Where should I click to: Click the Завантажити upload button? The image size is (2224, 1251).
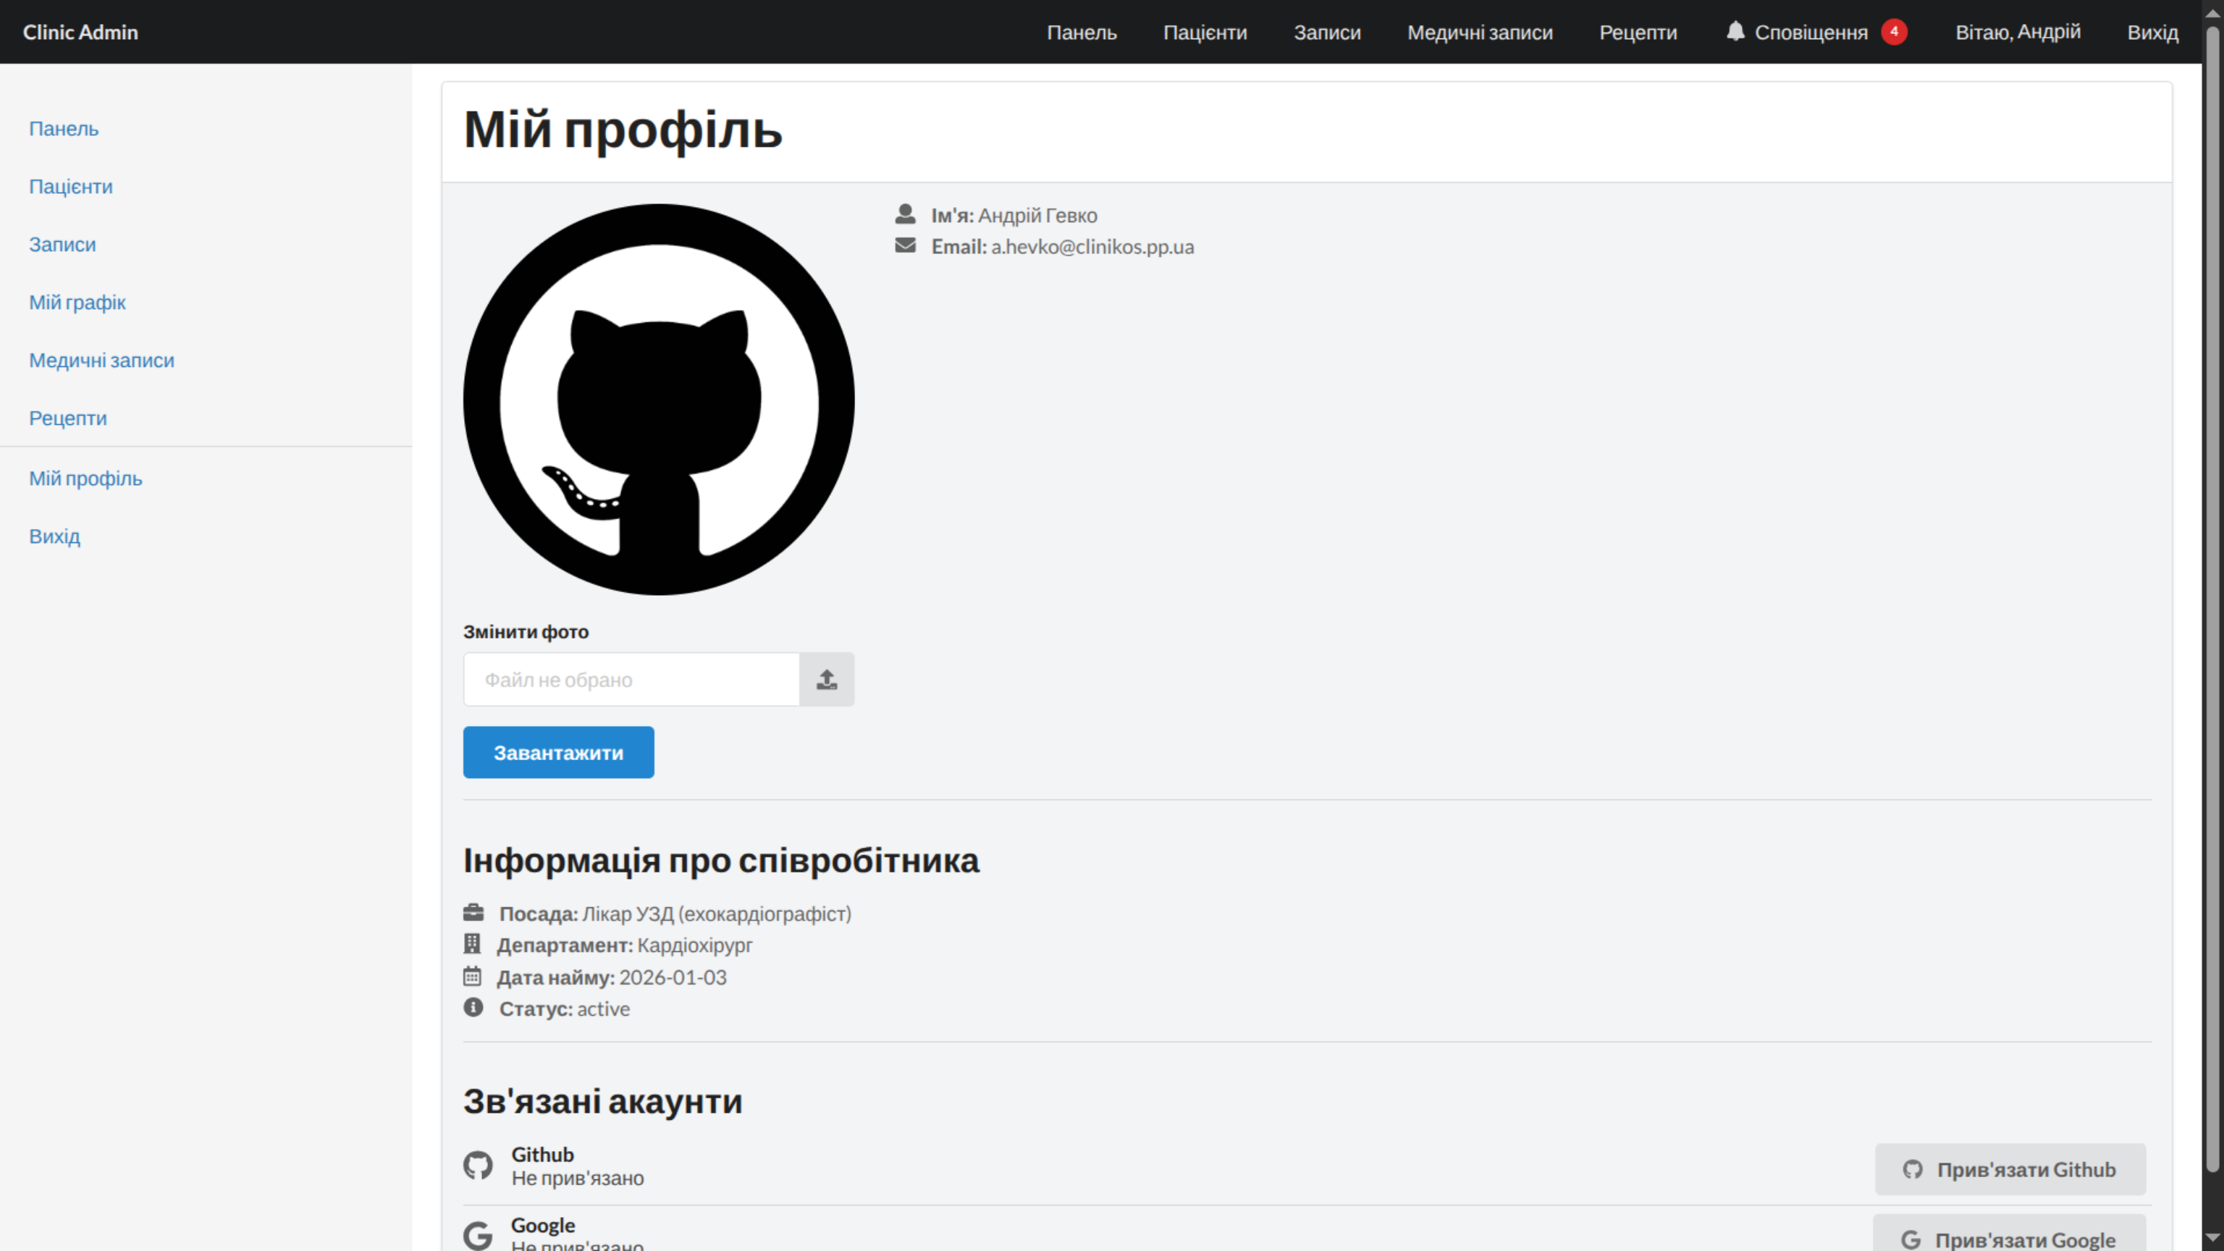559,752
